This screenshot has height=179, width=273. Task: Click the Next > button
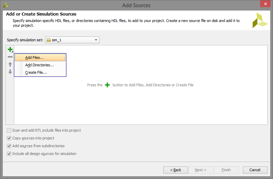point(201,170)
